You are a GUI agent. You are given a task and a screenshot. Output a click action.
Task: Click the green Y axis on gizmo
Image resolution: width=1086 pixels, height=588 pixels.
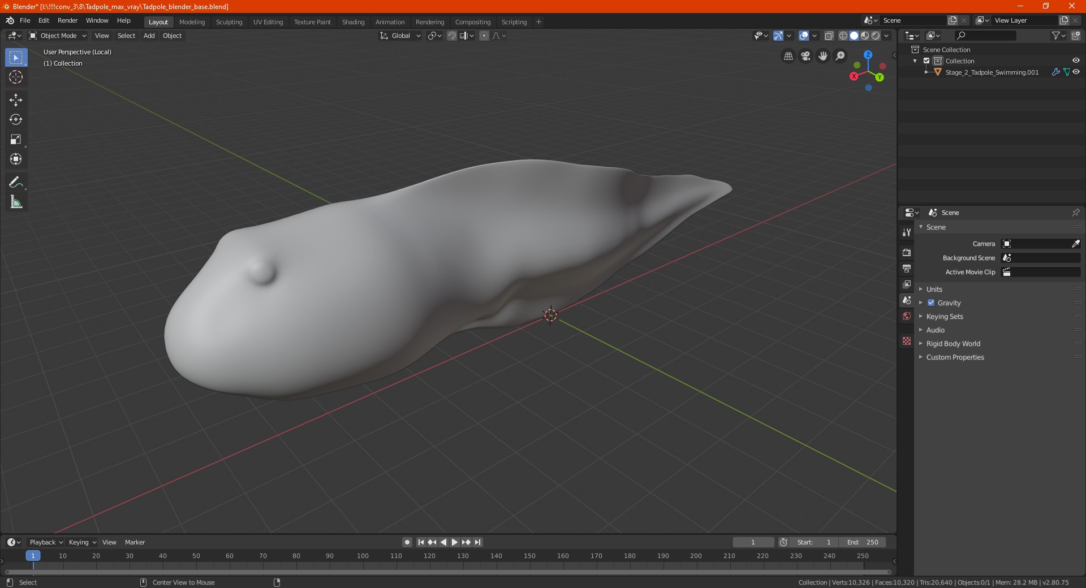point(880,77)
